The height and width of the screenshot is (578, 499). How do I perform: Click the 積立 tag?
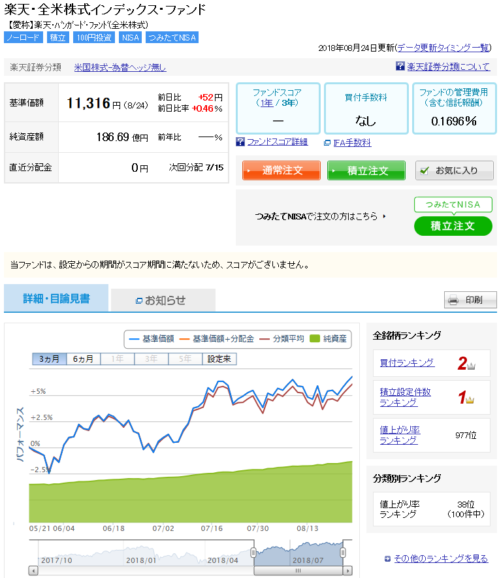click(58, 38)
